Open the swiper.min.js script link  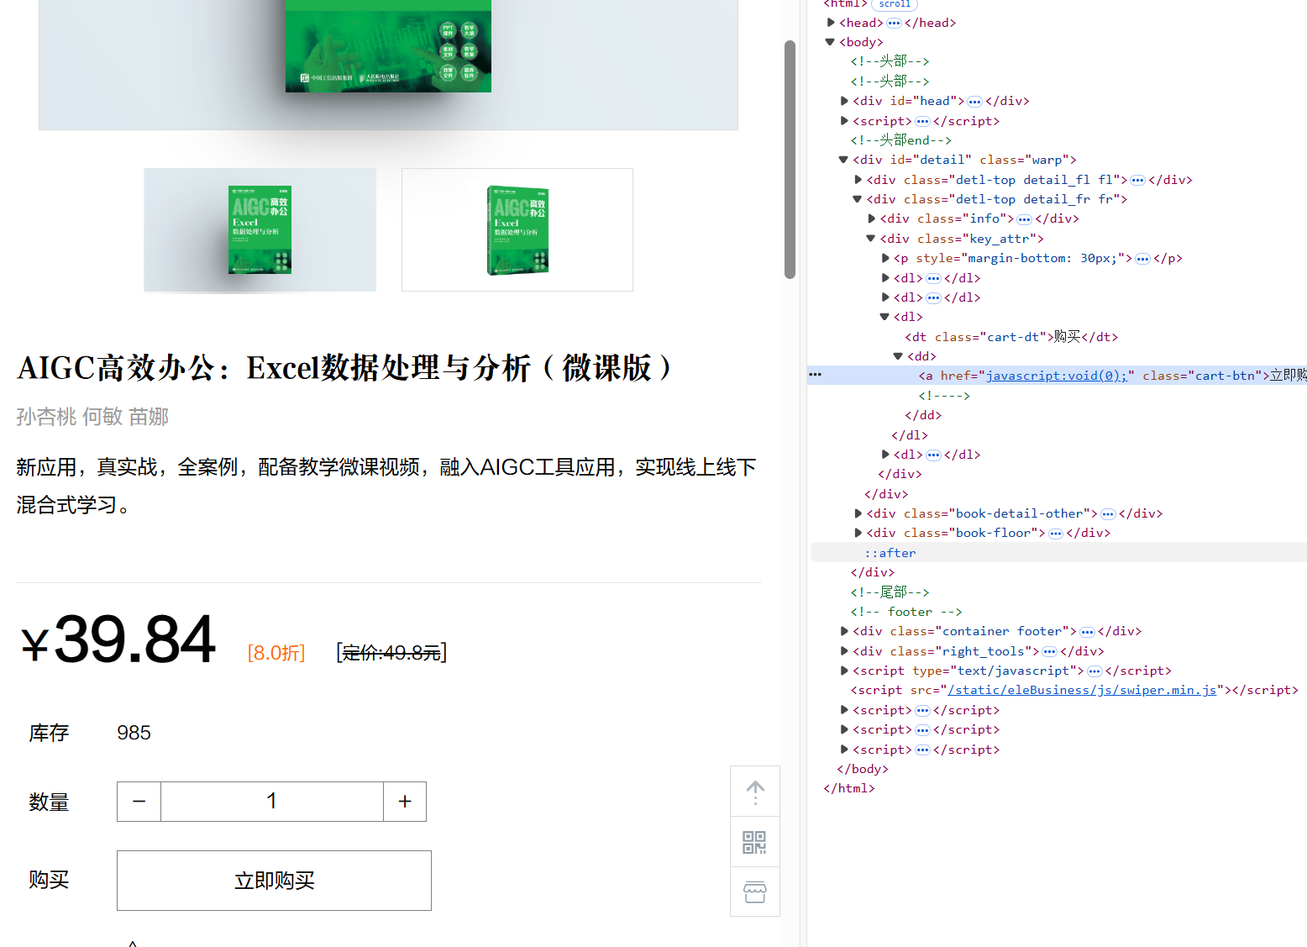pos(1082,690)
